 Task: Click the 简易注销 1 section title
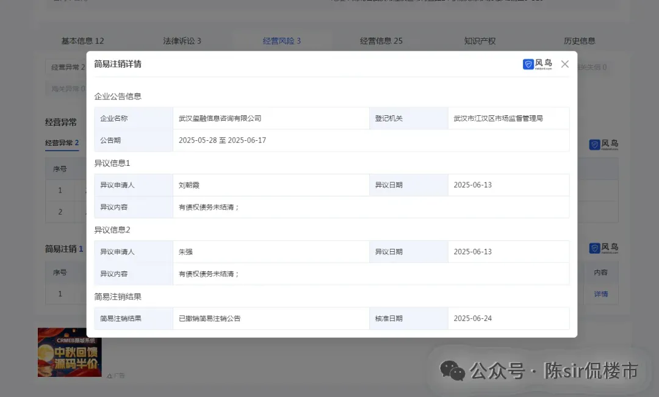pos(64,249)
